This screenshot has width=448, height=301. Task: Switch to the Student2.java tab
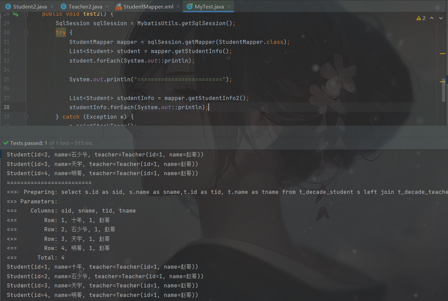[x=30, y=6]
